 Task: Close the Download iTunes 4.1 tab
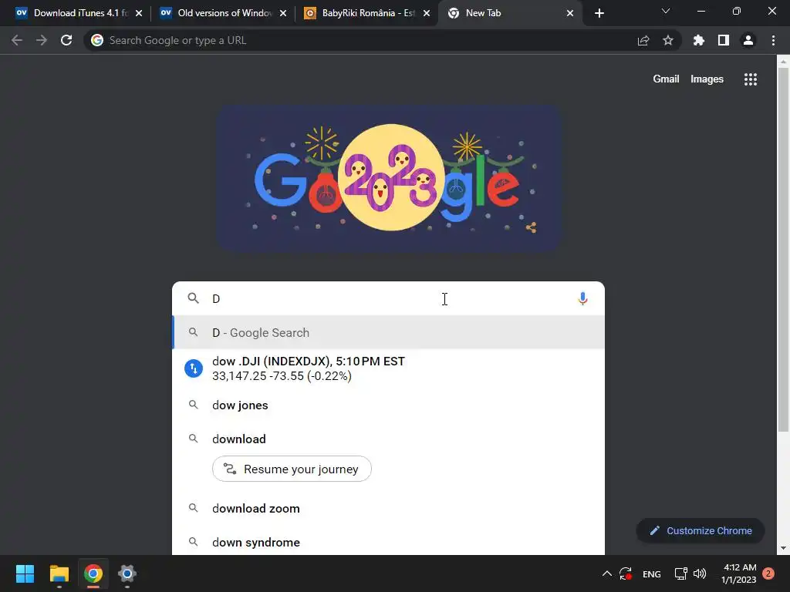(x=139, y=13)
